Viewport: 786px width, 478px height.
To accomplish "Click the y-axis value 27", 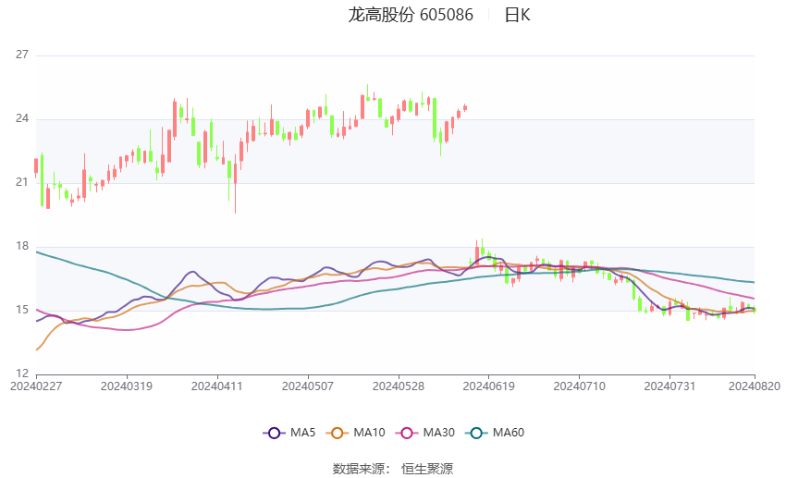I will click(22, 55).
